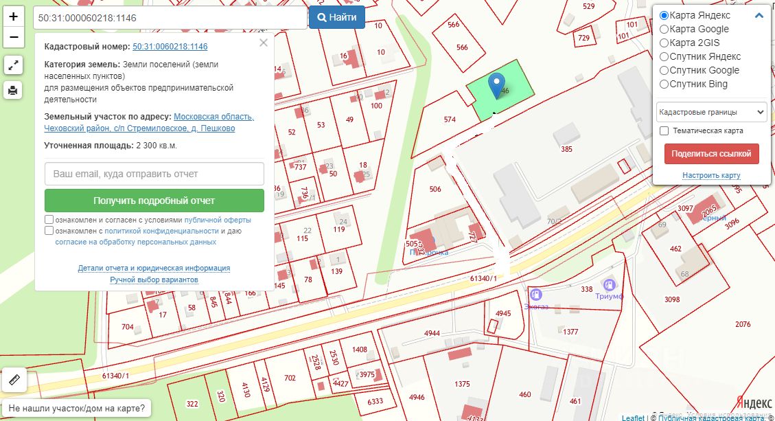Screen dimensions: 775x421
Task: Zoom out with the minus button
Action: [14, 37]
